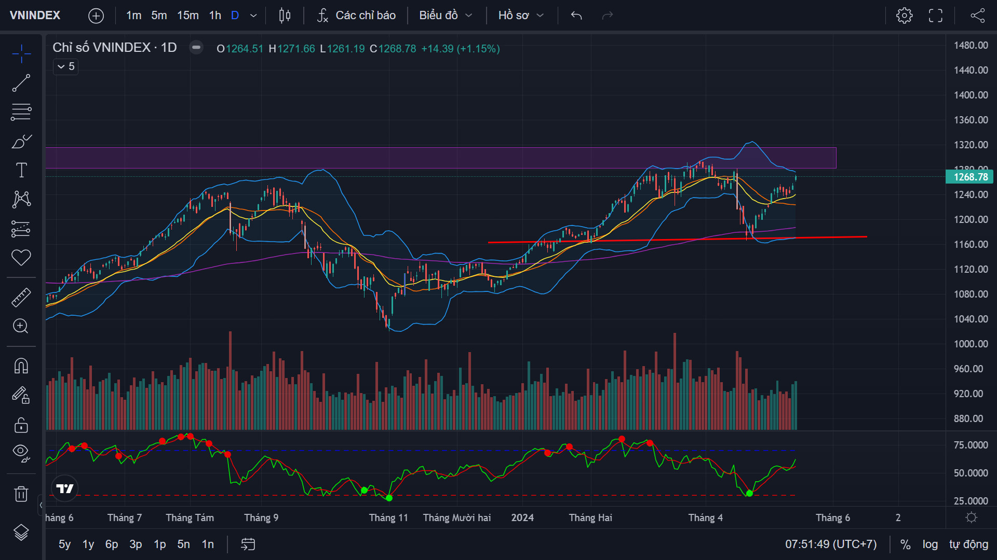Toggle percent scale mode

905,544
